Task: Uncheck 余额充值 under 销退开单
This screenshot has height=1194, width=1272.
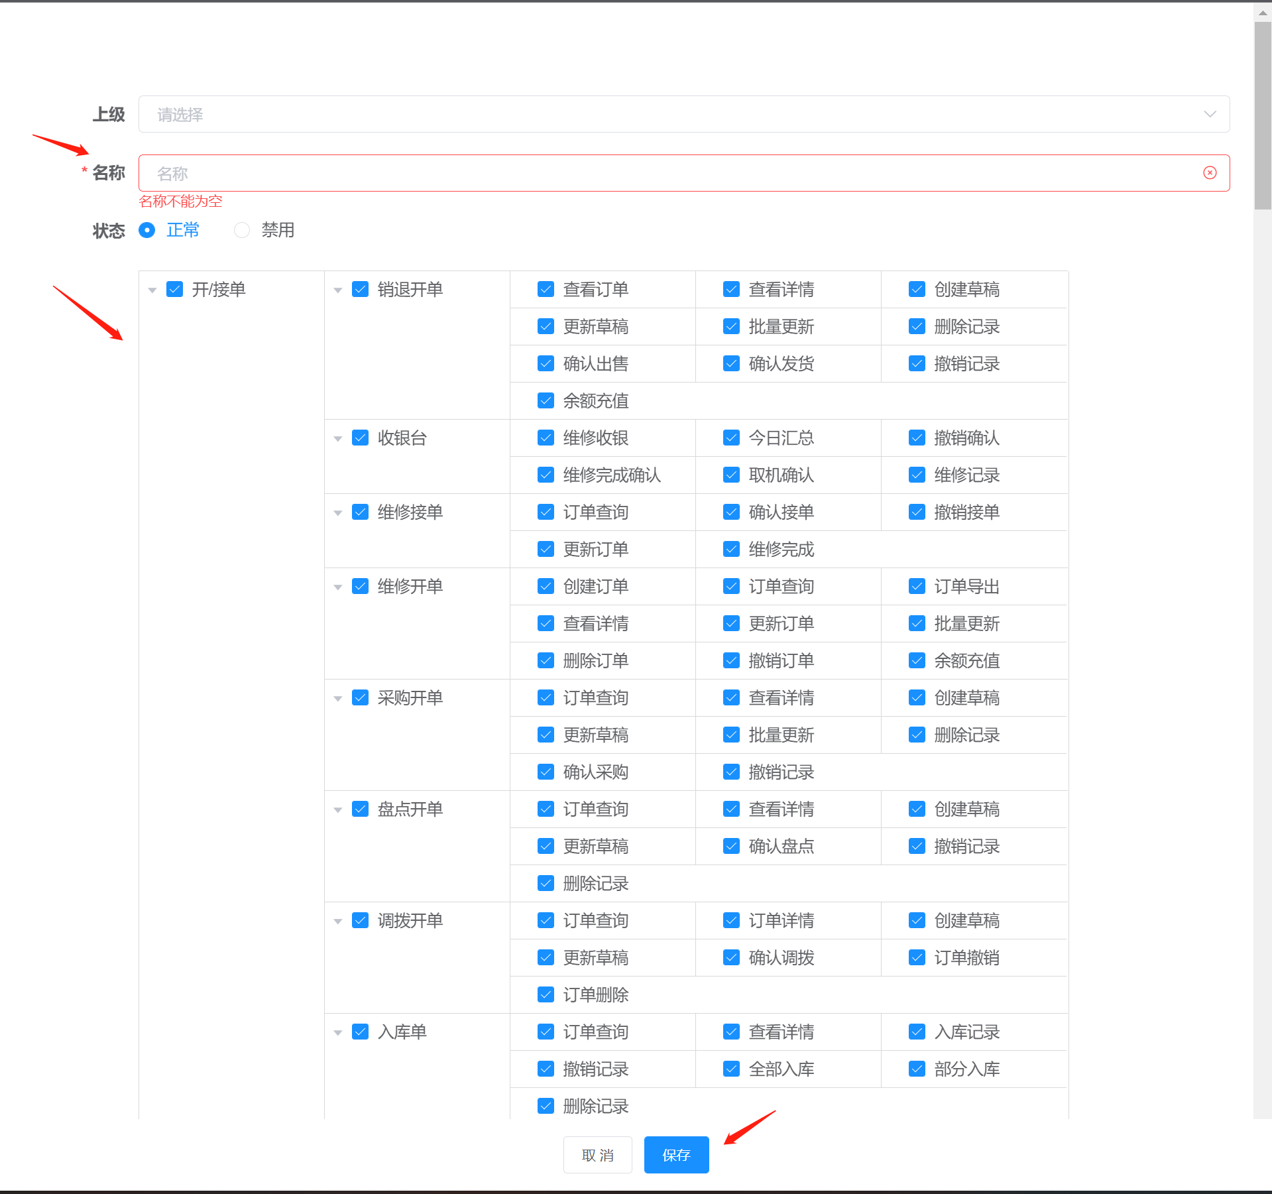Action: (x=546, y=400)
